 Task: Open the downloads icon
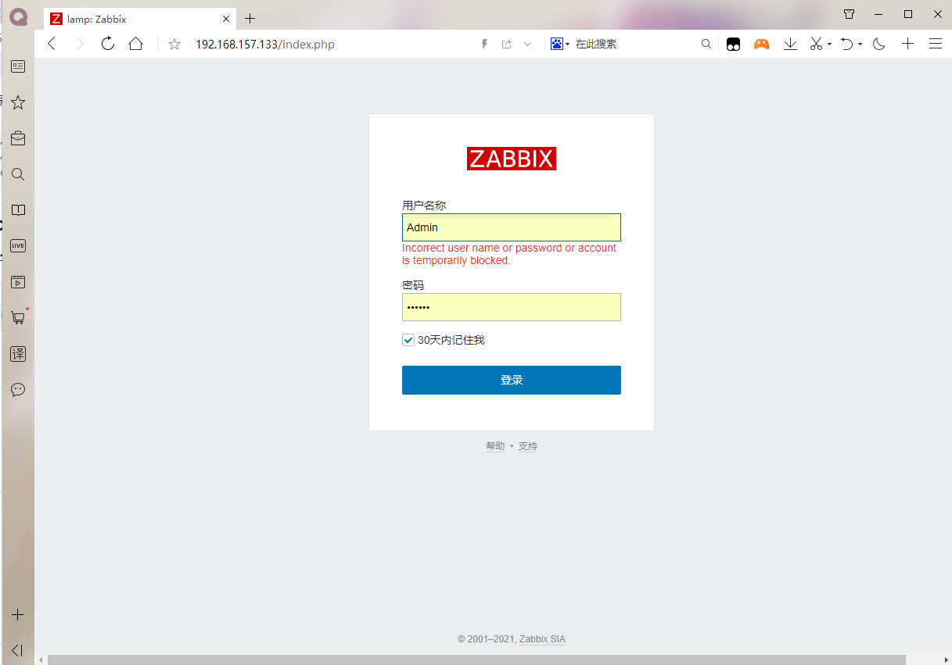(x=790, y=45)
